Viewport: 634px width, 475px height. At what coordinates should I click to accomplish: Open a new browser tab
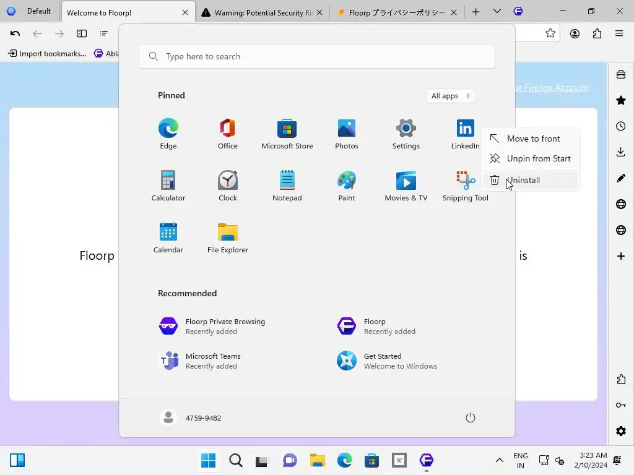476,12
